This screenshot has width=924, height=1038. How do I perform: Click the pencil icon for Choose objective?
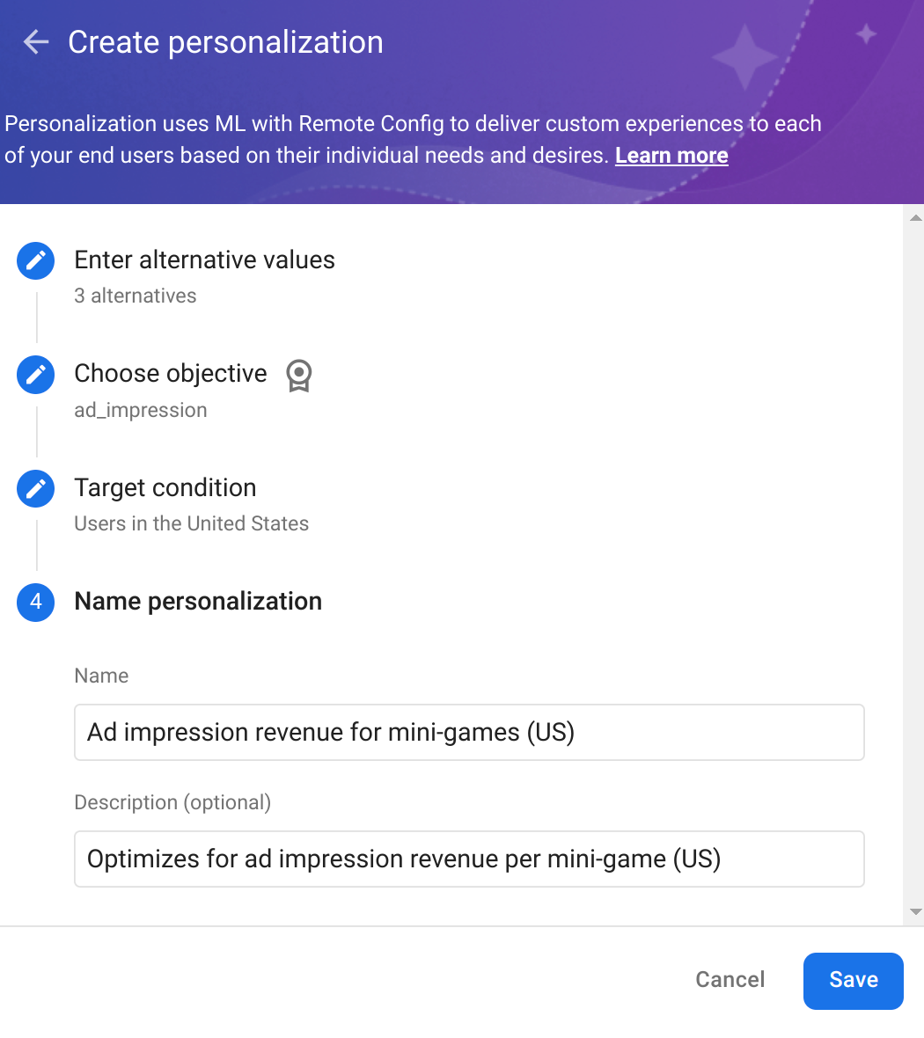pyautogui.click(x=35, y=375)
